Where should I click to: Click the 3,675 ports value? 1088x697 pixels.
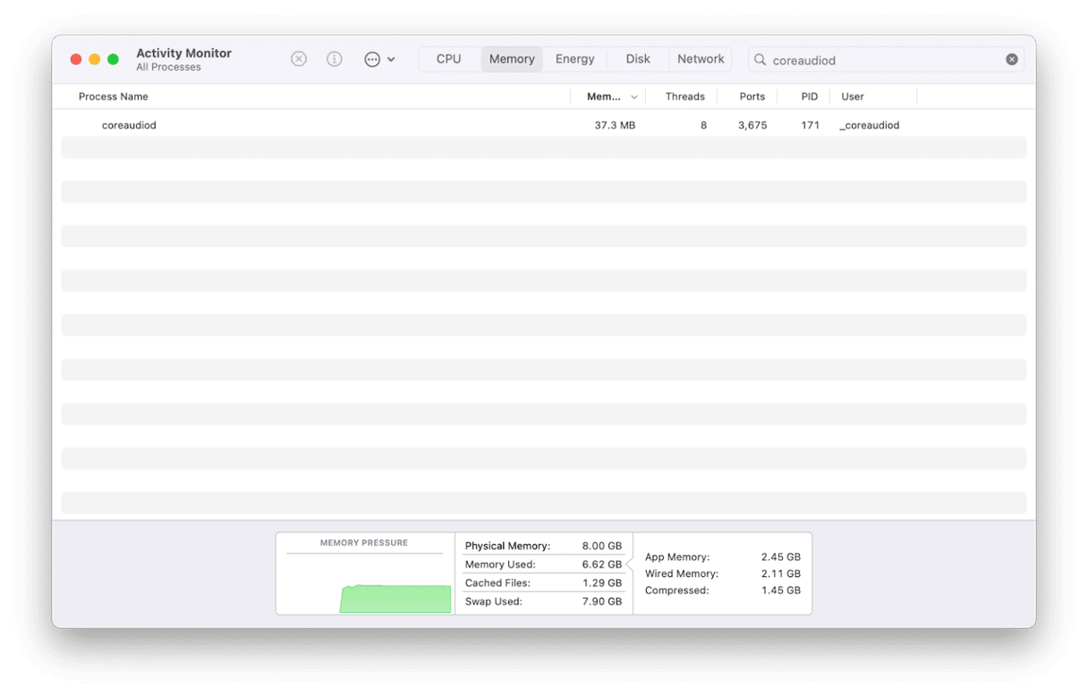[x=752, y=125]
